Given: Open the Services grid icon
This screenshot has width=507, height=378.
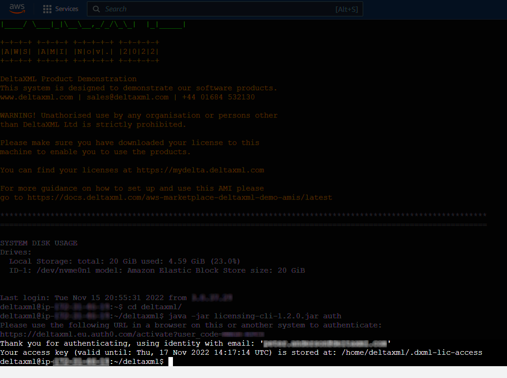Looking at the screenshot, I should [47, 9].
